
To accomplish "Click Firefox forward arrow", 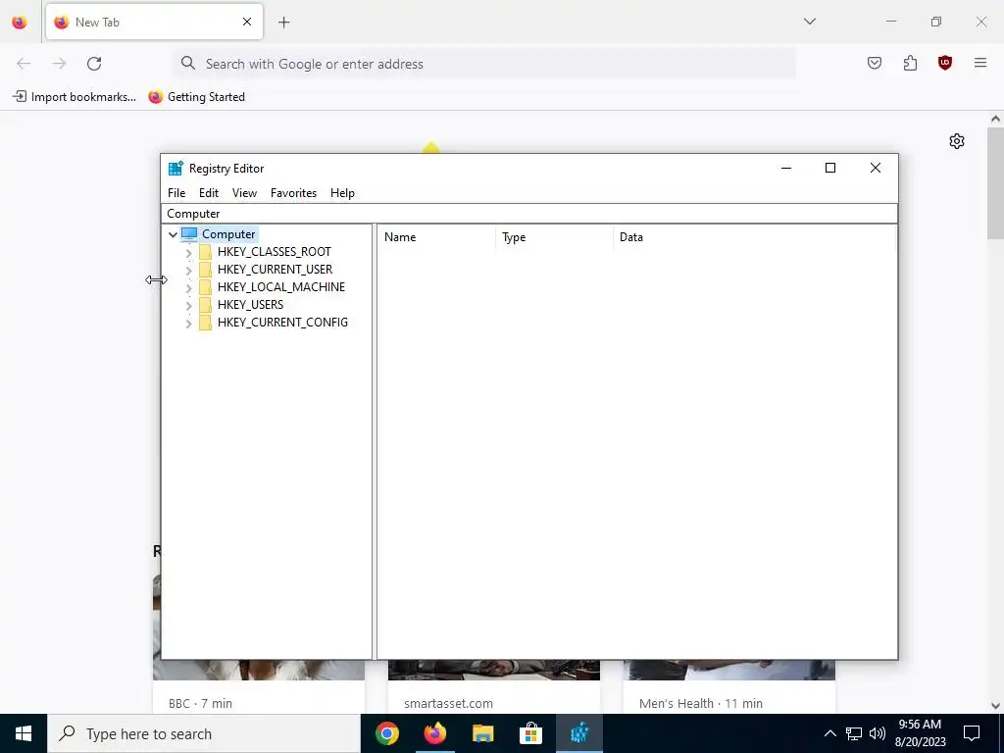I will point(59,64).
